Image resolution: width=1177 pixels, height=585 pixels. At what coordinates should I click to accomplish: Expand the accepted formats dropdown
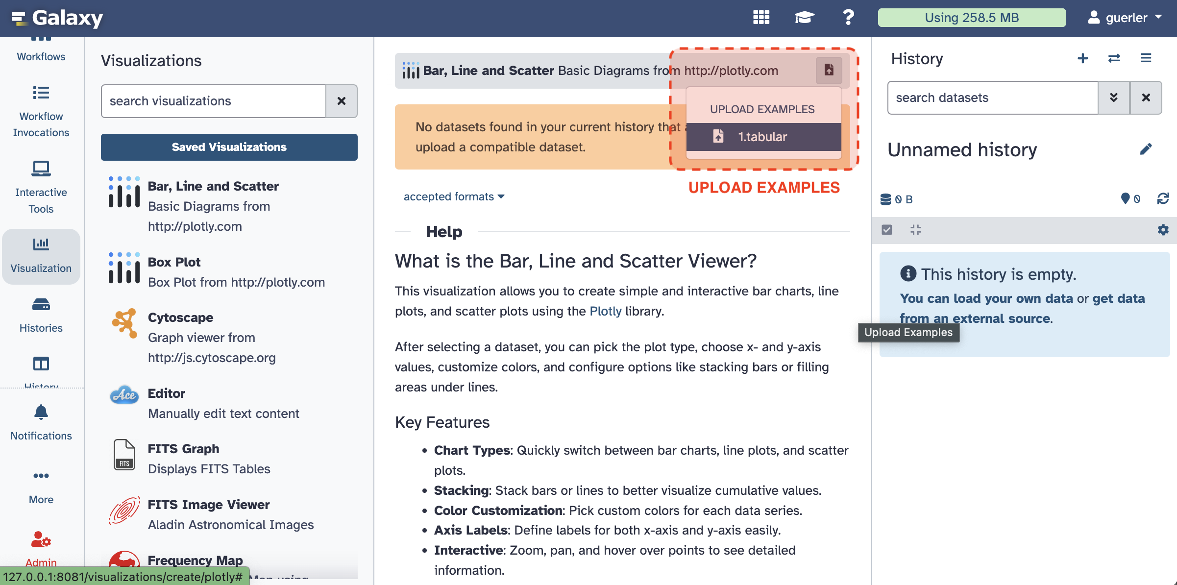coord(454,196)
